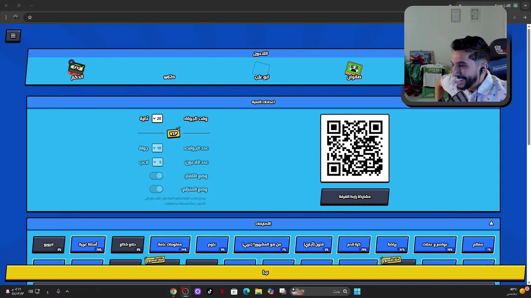Screen dimensions: 531x298
Task: Open volume control in tray
Action: [30, 291]
